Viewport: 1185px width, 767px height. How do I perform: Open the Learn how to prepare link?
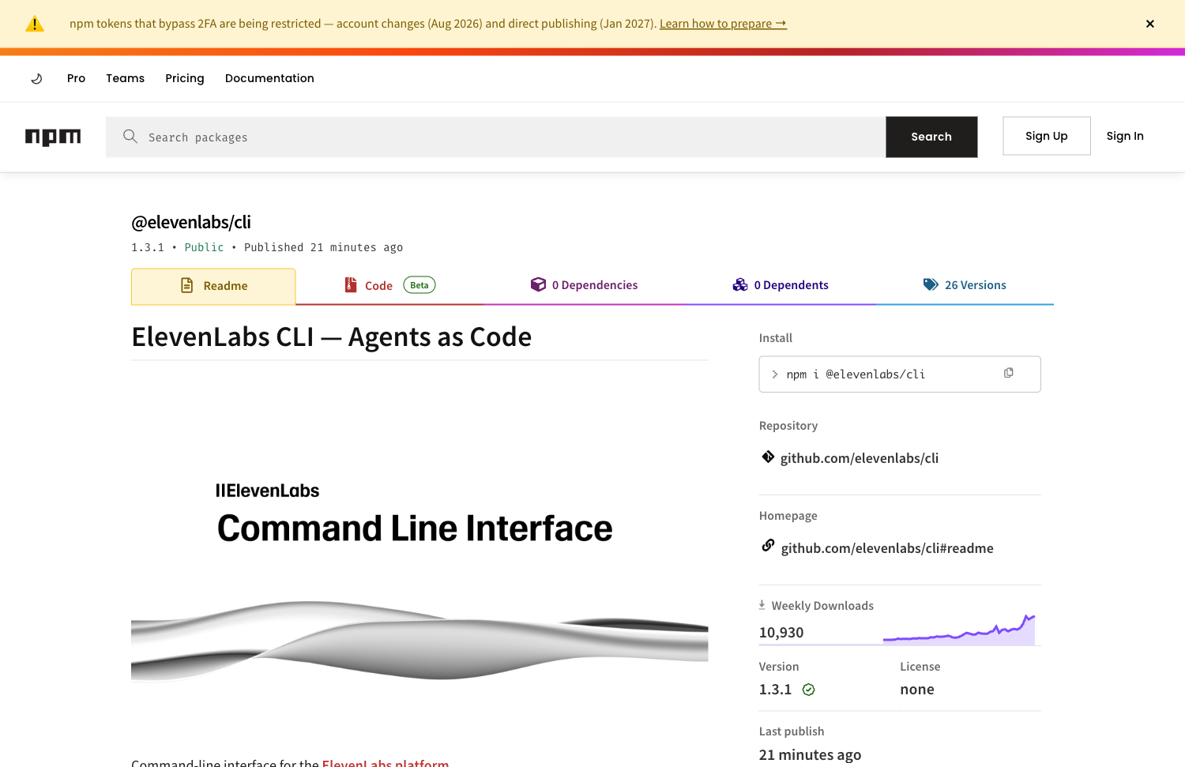click(723, 24)
